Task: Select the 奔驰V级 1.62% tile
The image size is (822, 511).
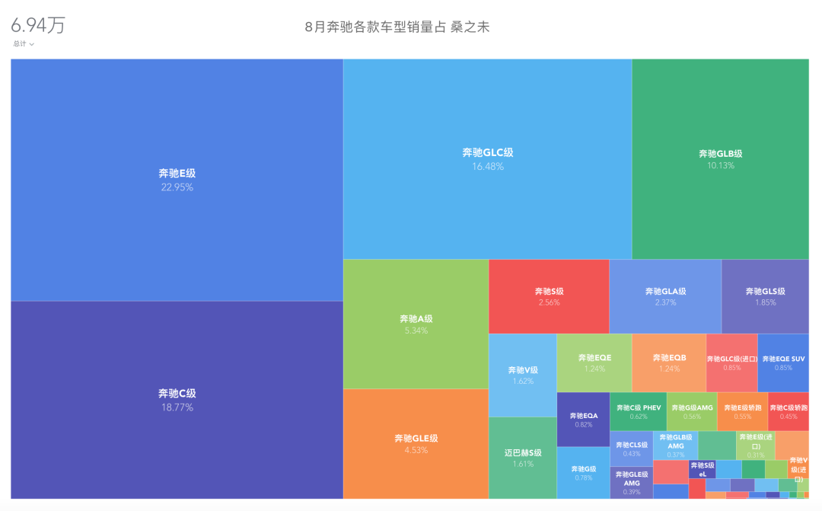Action: coord(522,375)
